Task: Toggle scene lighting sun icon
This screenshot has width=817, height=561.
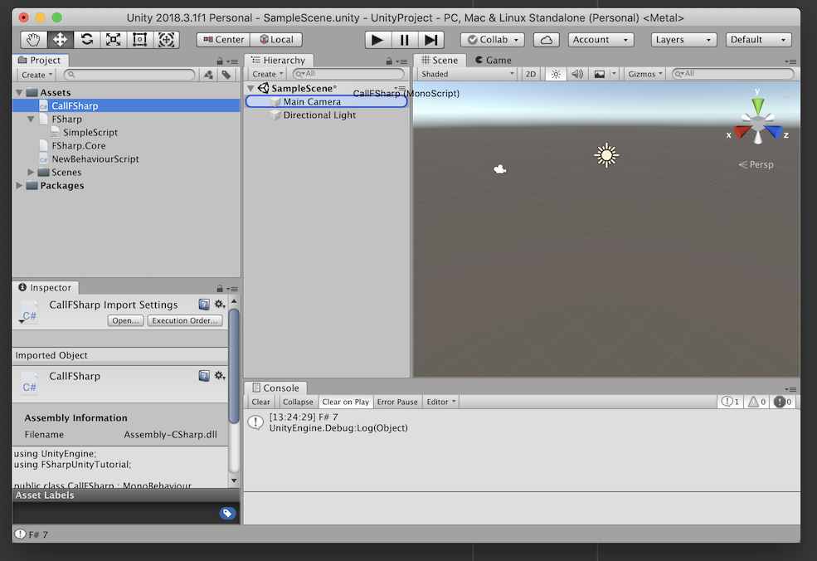Action: pos(556,74)
